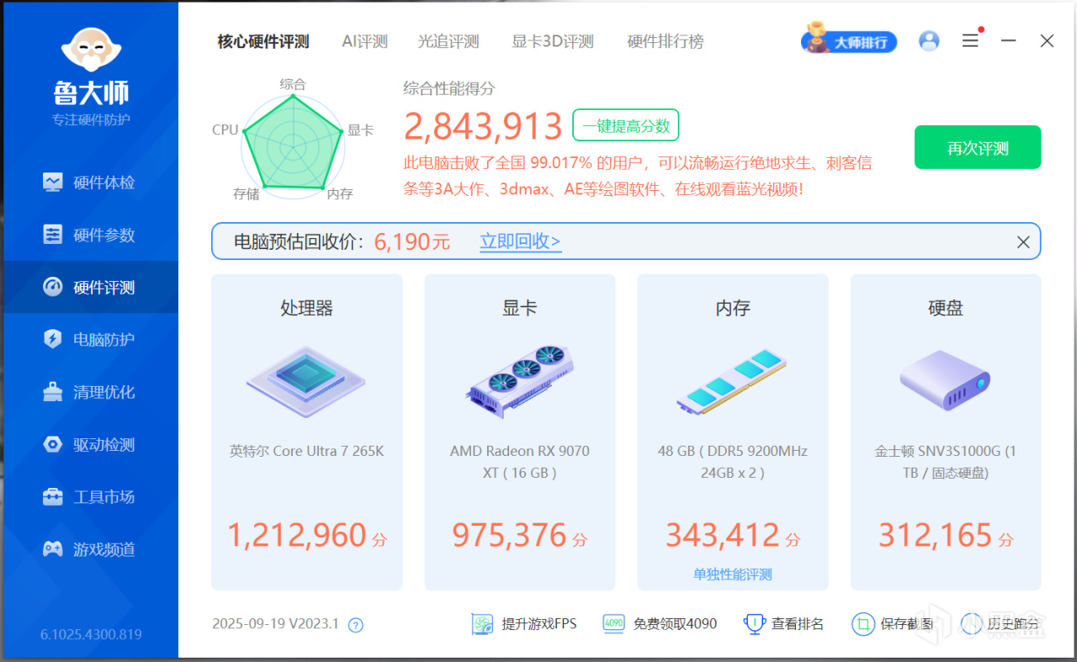Click the 游戏频道 gamepad icon
Image resolution: width=1077 pixels, height=662 pixels.
(x=53, y=549)
